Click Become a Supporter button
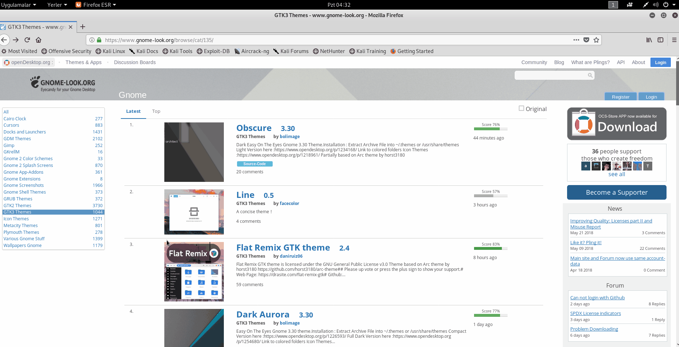This screenshot has width=679, height=347. pos(617,192)
